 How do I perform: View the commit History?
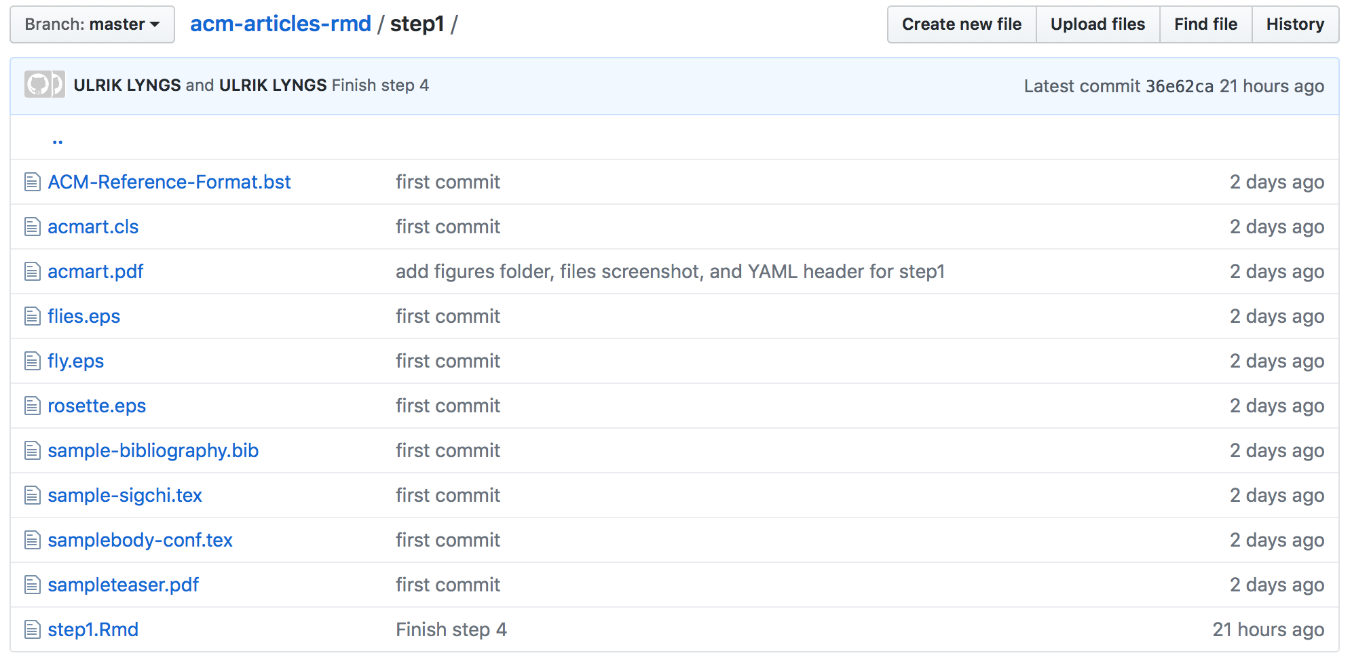1295,24
